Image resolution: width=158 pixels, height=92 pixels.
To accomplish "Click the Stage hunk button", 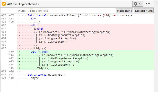I will click(x=124, y=11).
